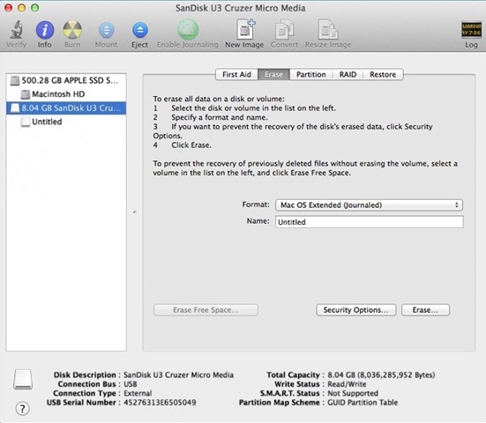This screenshot has height=423, width=486.
Task: Click the Write Status Read/Write value
Action: [x=347, y=384]
